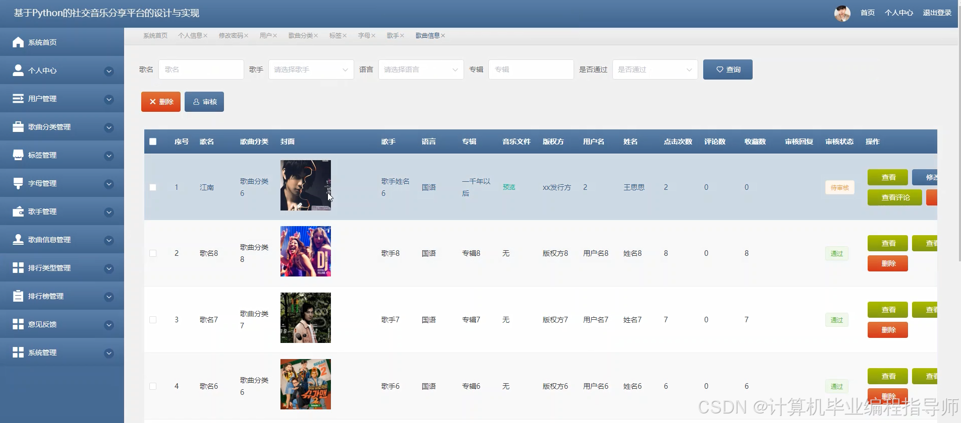Click 查看 button in 歌名7 row

pyautogui.click(x=888, y=310)
